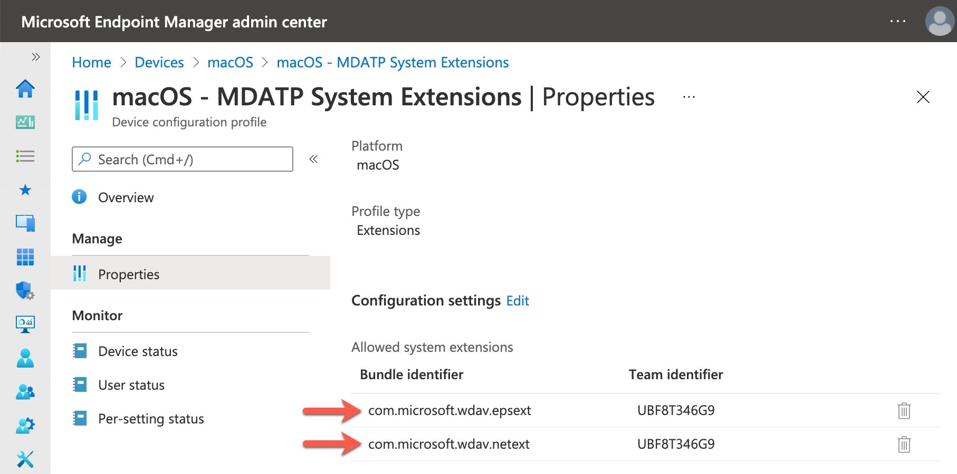Open Troubleshooting tools icon in sidebar

tap(25, 459)
